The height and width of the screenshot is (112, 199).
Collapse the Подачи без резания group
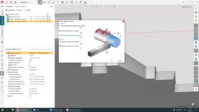point(7,86)
